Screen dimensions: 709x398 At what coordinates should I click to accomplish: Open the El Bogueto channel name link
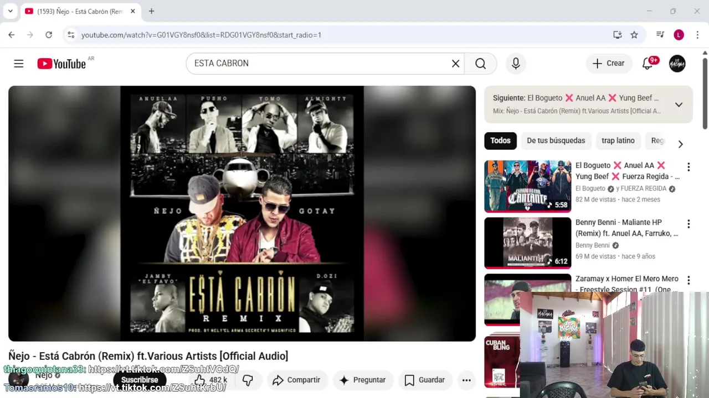click(x=590, y=188)
